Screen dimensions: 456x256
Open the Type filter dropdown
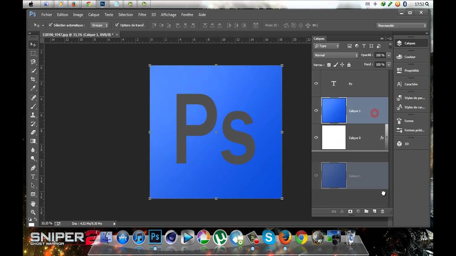tap(327, 46)
